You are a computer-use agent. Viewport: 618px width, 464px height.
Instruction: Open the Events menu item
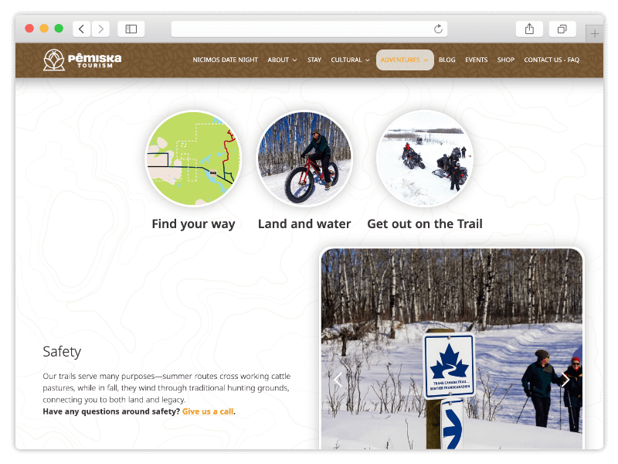click(x=476, y=60)
